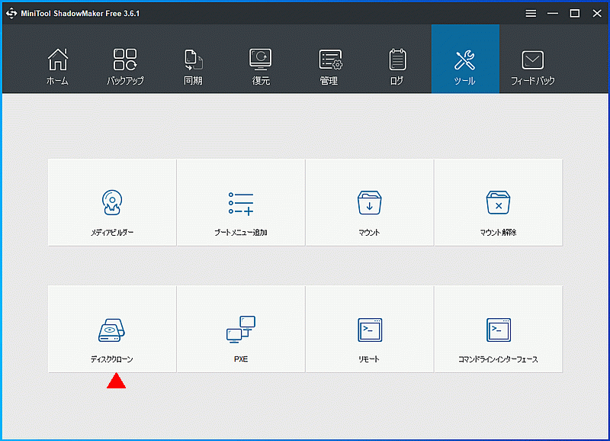Start the ディスククローン disk icon

coord(111,330)
